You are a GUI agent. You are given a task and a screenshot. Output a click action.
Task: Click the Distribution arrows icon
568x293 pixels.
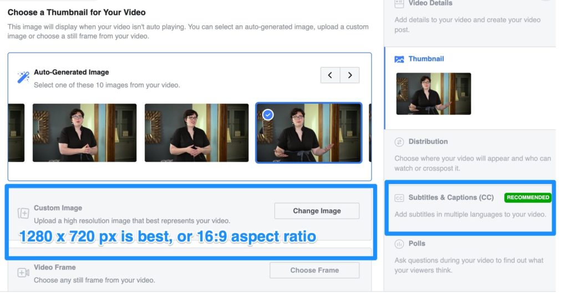tap(399, 142)
